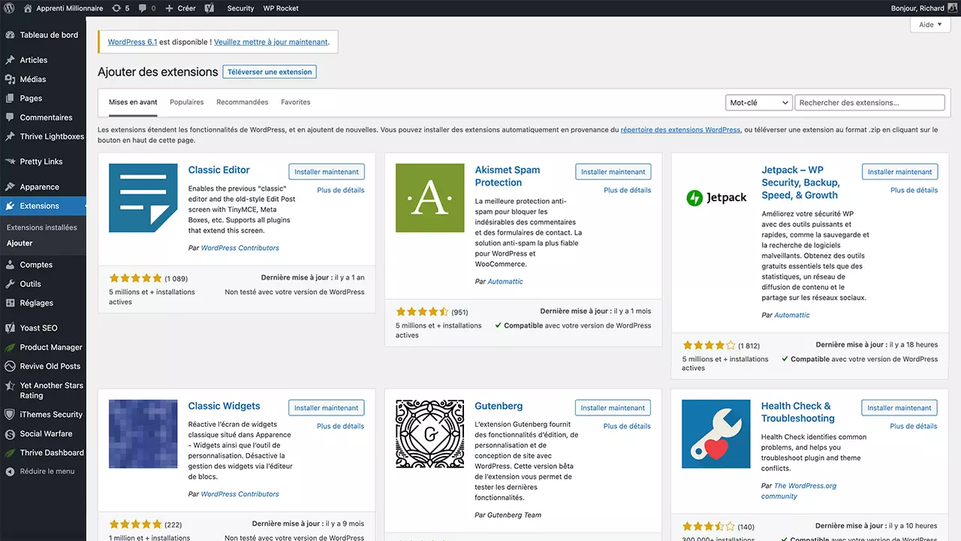Click the Réglages settings icon

[x=10, y=303]
